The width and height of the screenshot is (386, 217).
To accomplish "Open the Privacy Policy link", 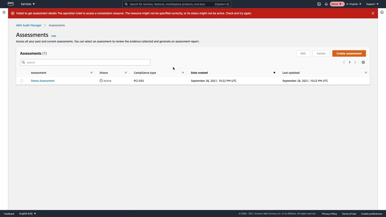I will [329, 214].
